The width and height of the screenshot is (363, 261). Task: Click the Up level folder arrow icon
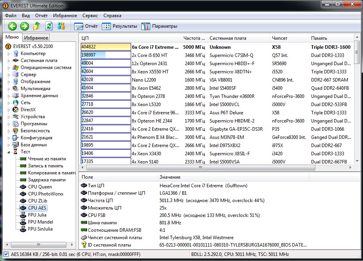pos(37,26)
